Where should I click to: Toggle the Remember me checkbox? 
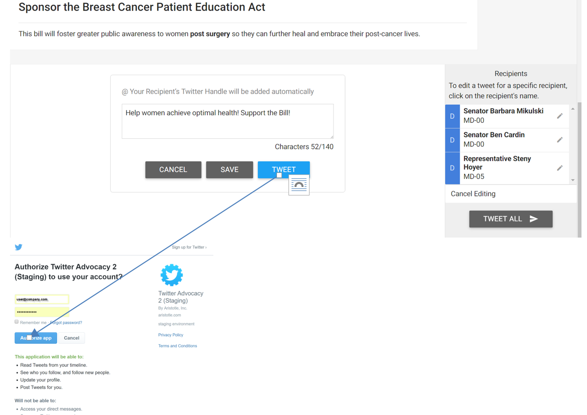click(x=17, y=322)
